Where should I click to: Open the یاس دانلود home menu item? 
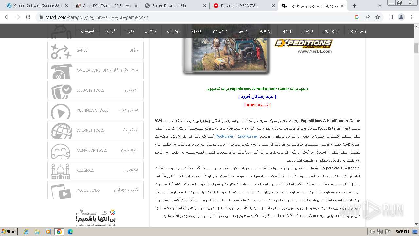point(358,31)
